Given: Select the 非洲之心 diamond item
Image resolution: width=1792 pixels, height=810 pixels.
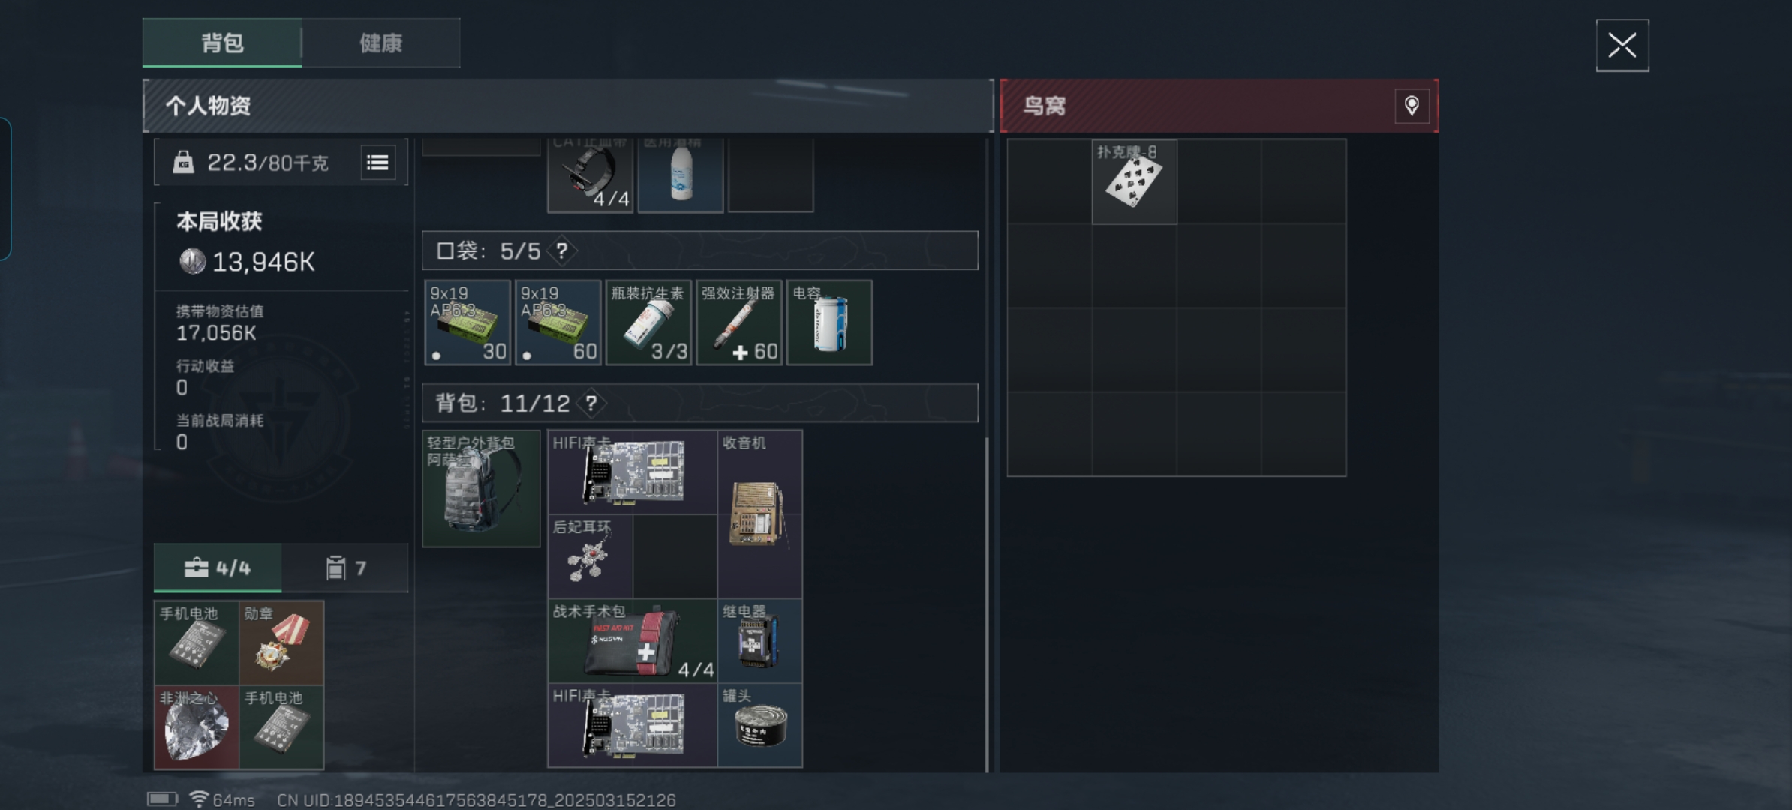Looking at the screenshot, I should click(x=197, y=727).
